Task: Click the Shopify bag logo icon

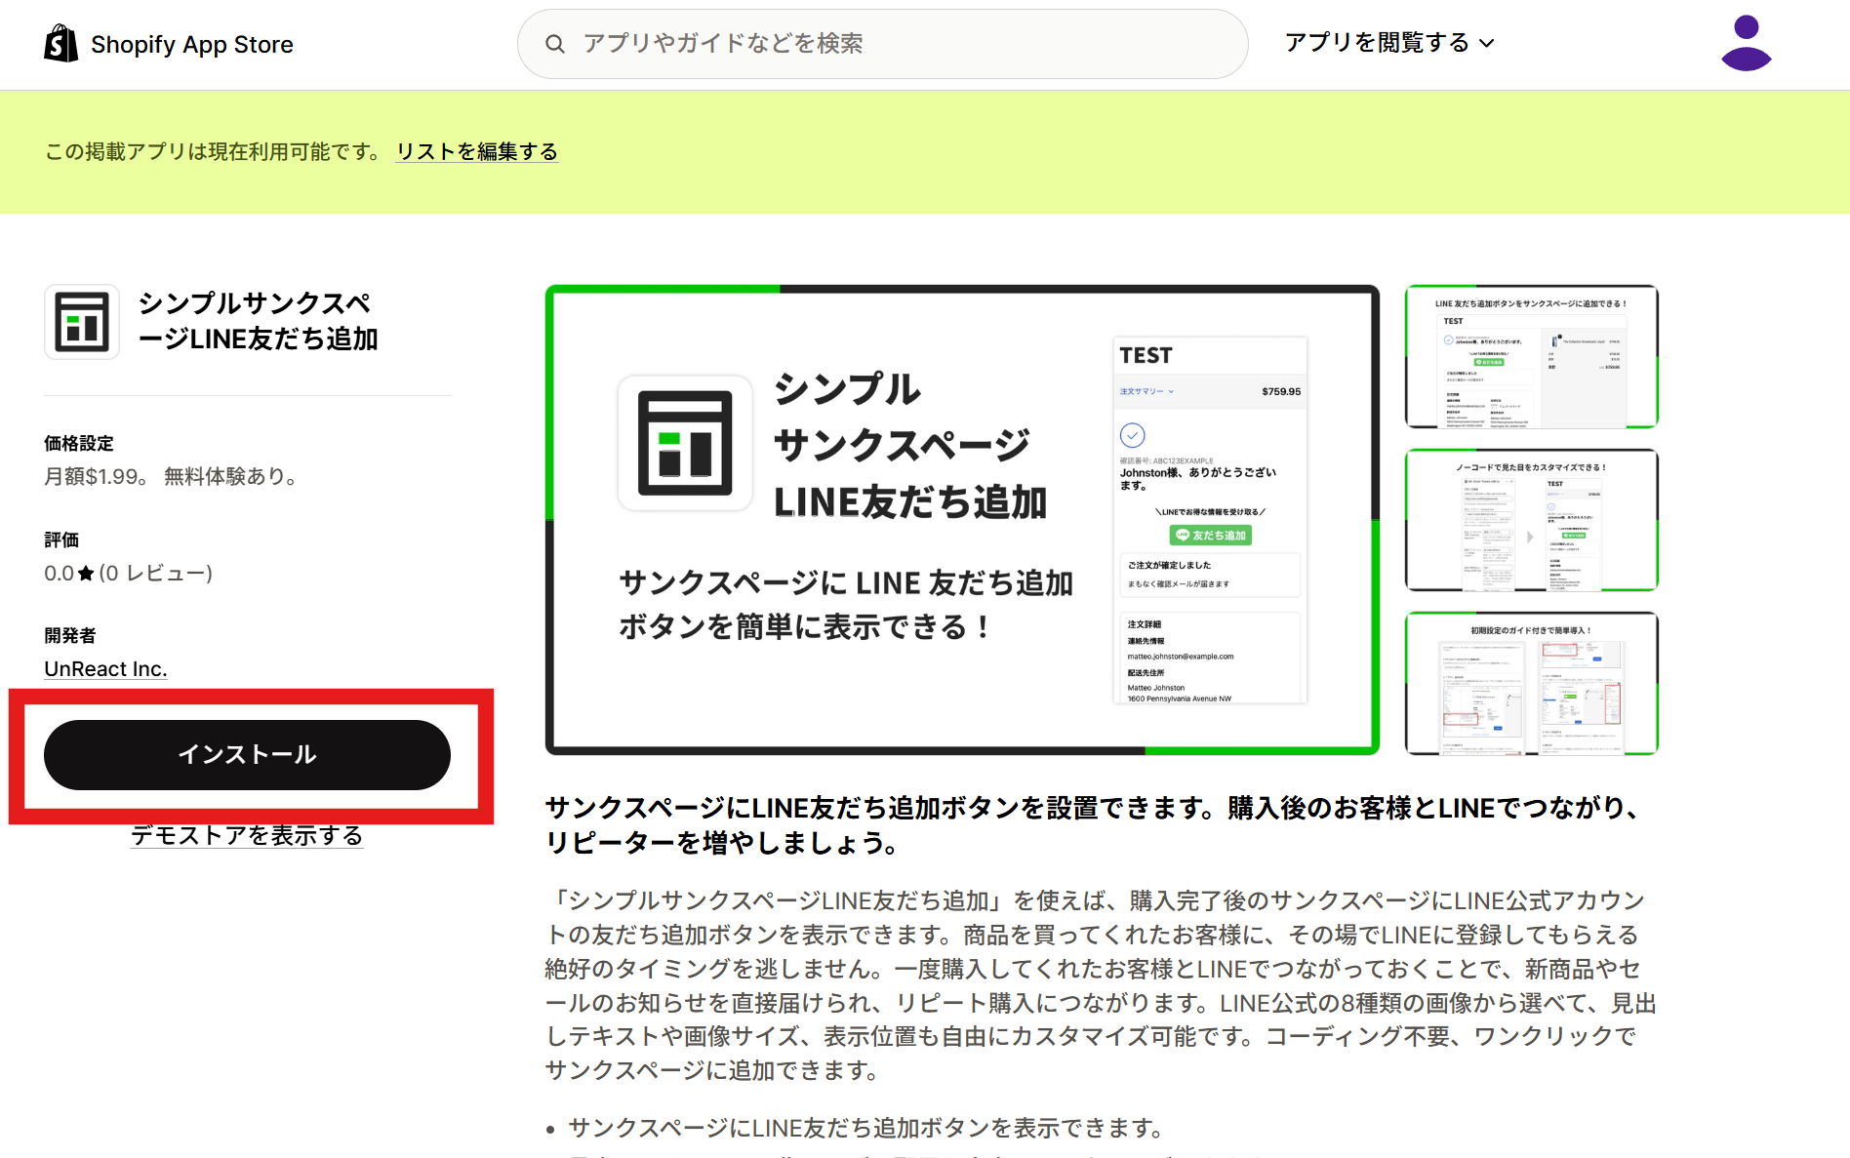Action: [60, 44]
